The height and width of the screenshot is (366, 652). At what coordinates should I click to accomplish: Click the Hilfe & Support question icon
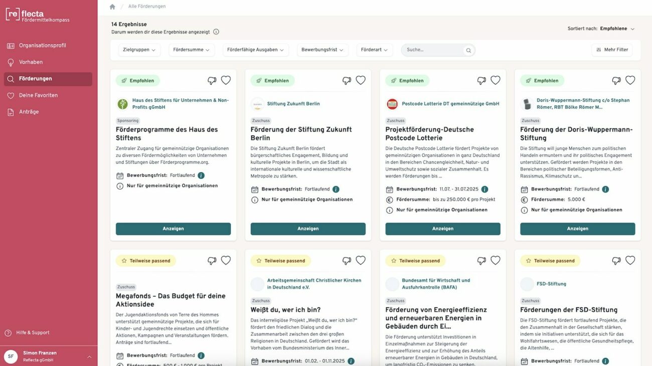point(8,333)
